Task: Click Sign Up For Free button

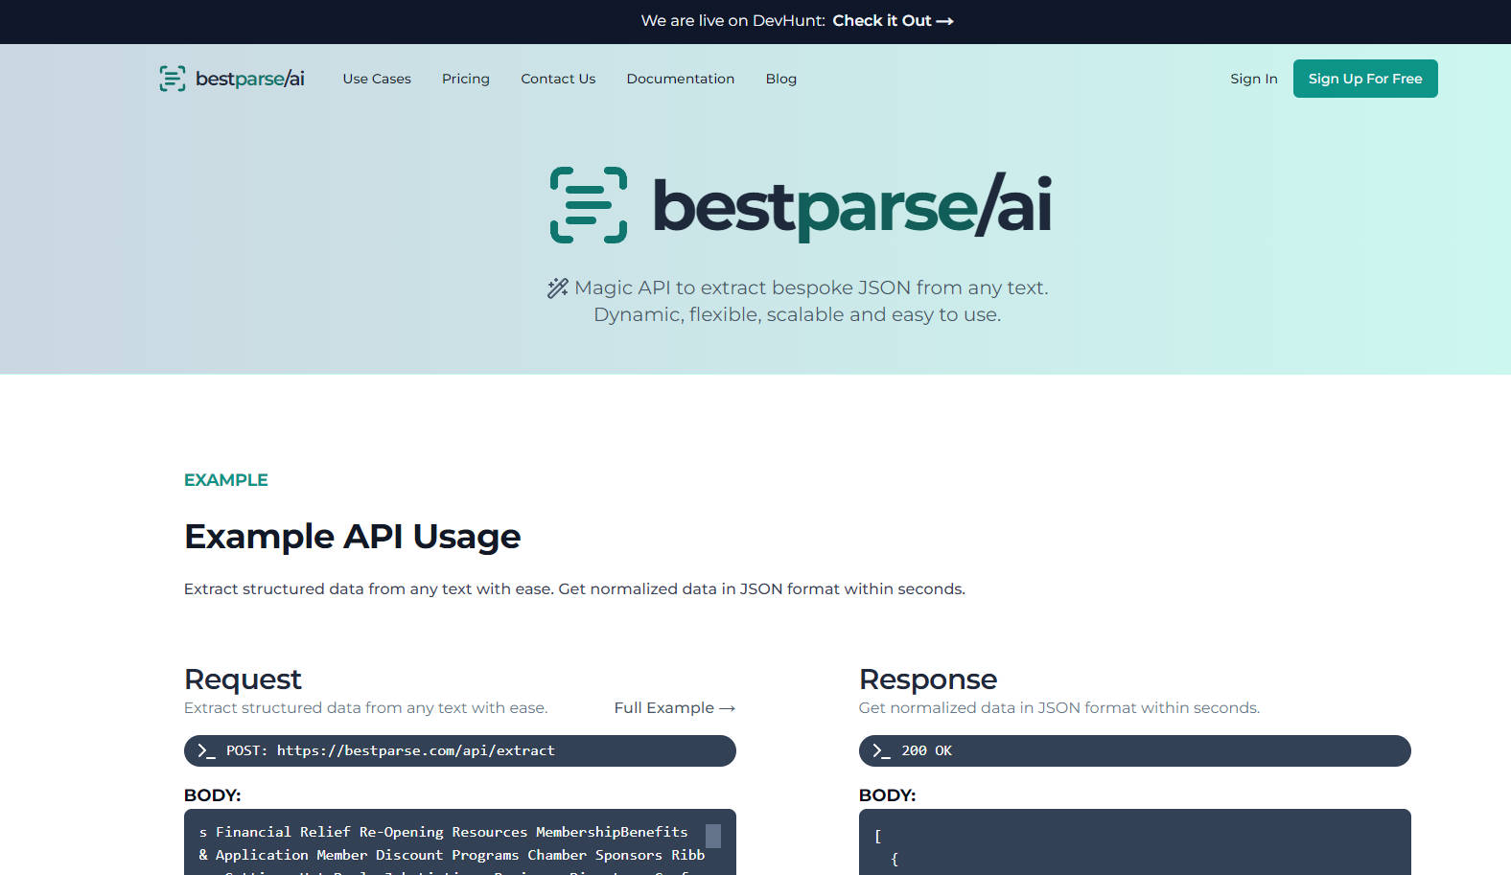Action: (x=1365, y=79)
